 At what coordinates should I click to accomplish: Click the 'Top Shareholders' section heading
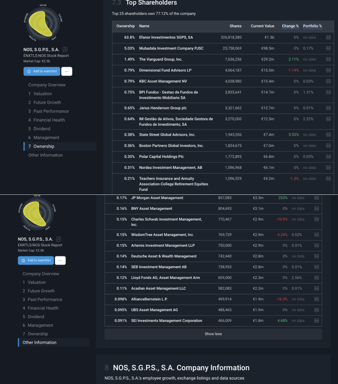(151, 3)
